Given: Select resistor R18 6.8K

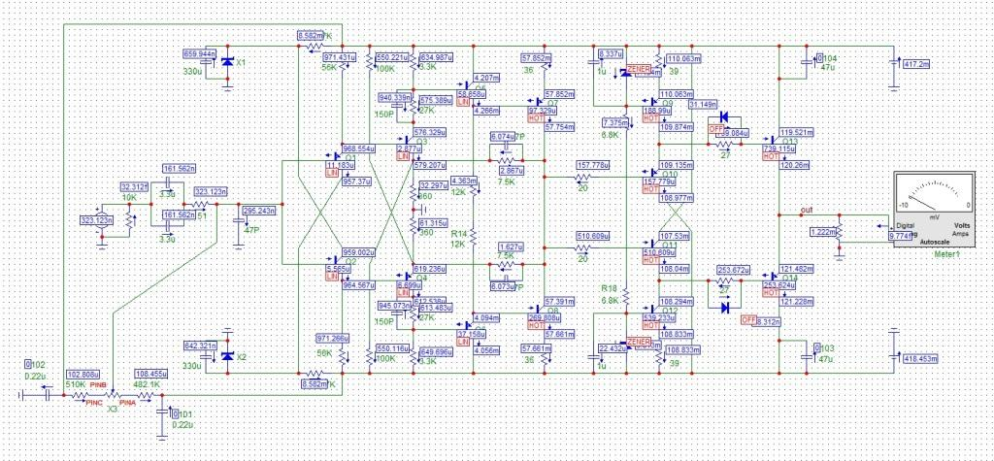Looking at the screenshot, I should tap(626, 296).
